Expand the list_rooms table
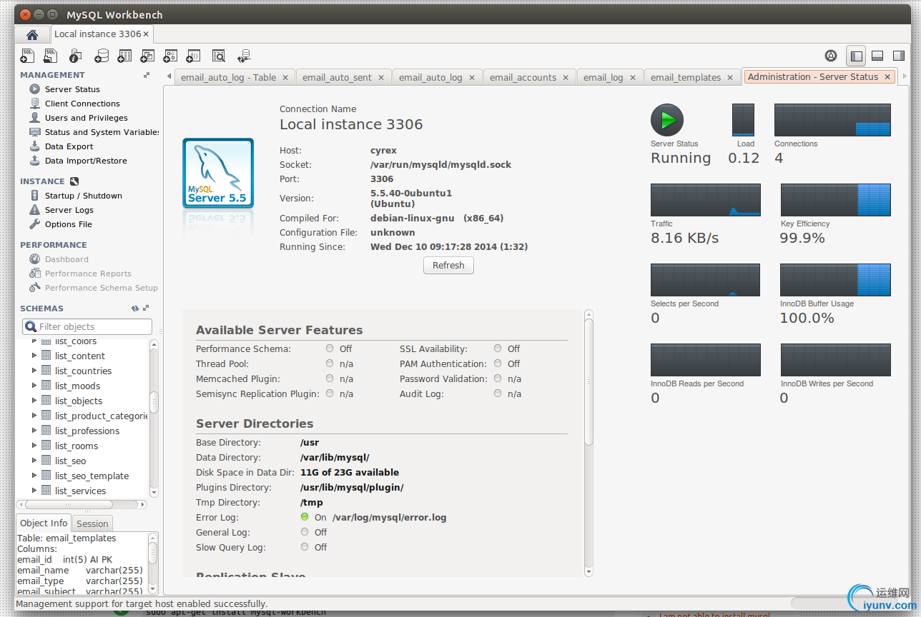The image size is (921, 617). (34, 446)
